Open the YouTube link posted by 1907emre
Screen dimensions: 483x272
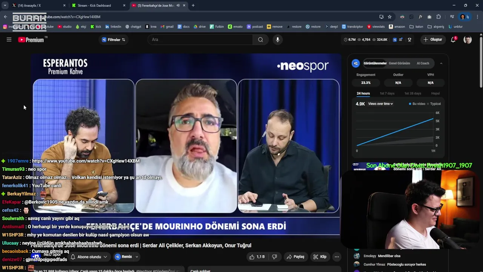[86, 161]
